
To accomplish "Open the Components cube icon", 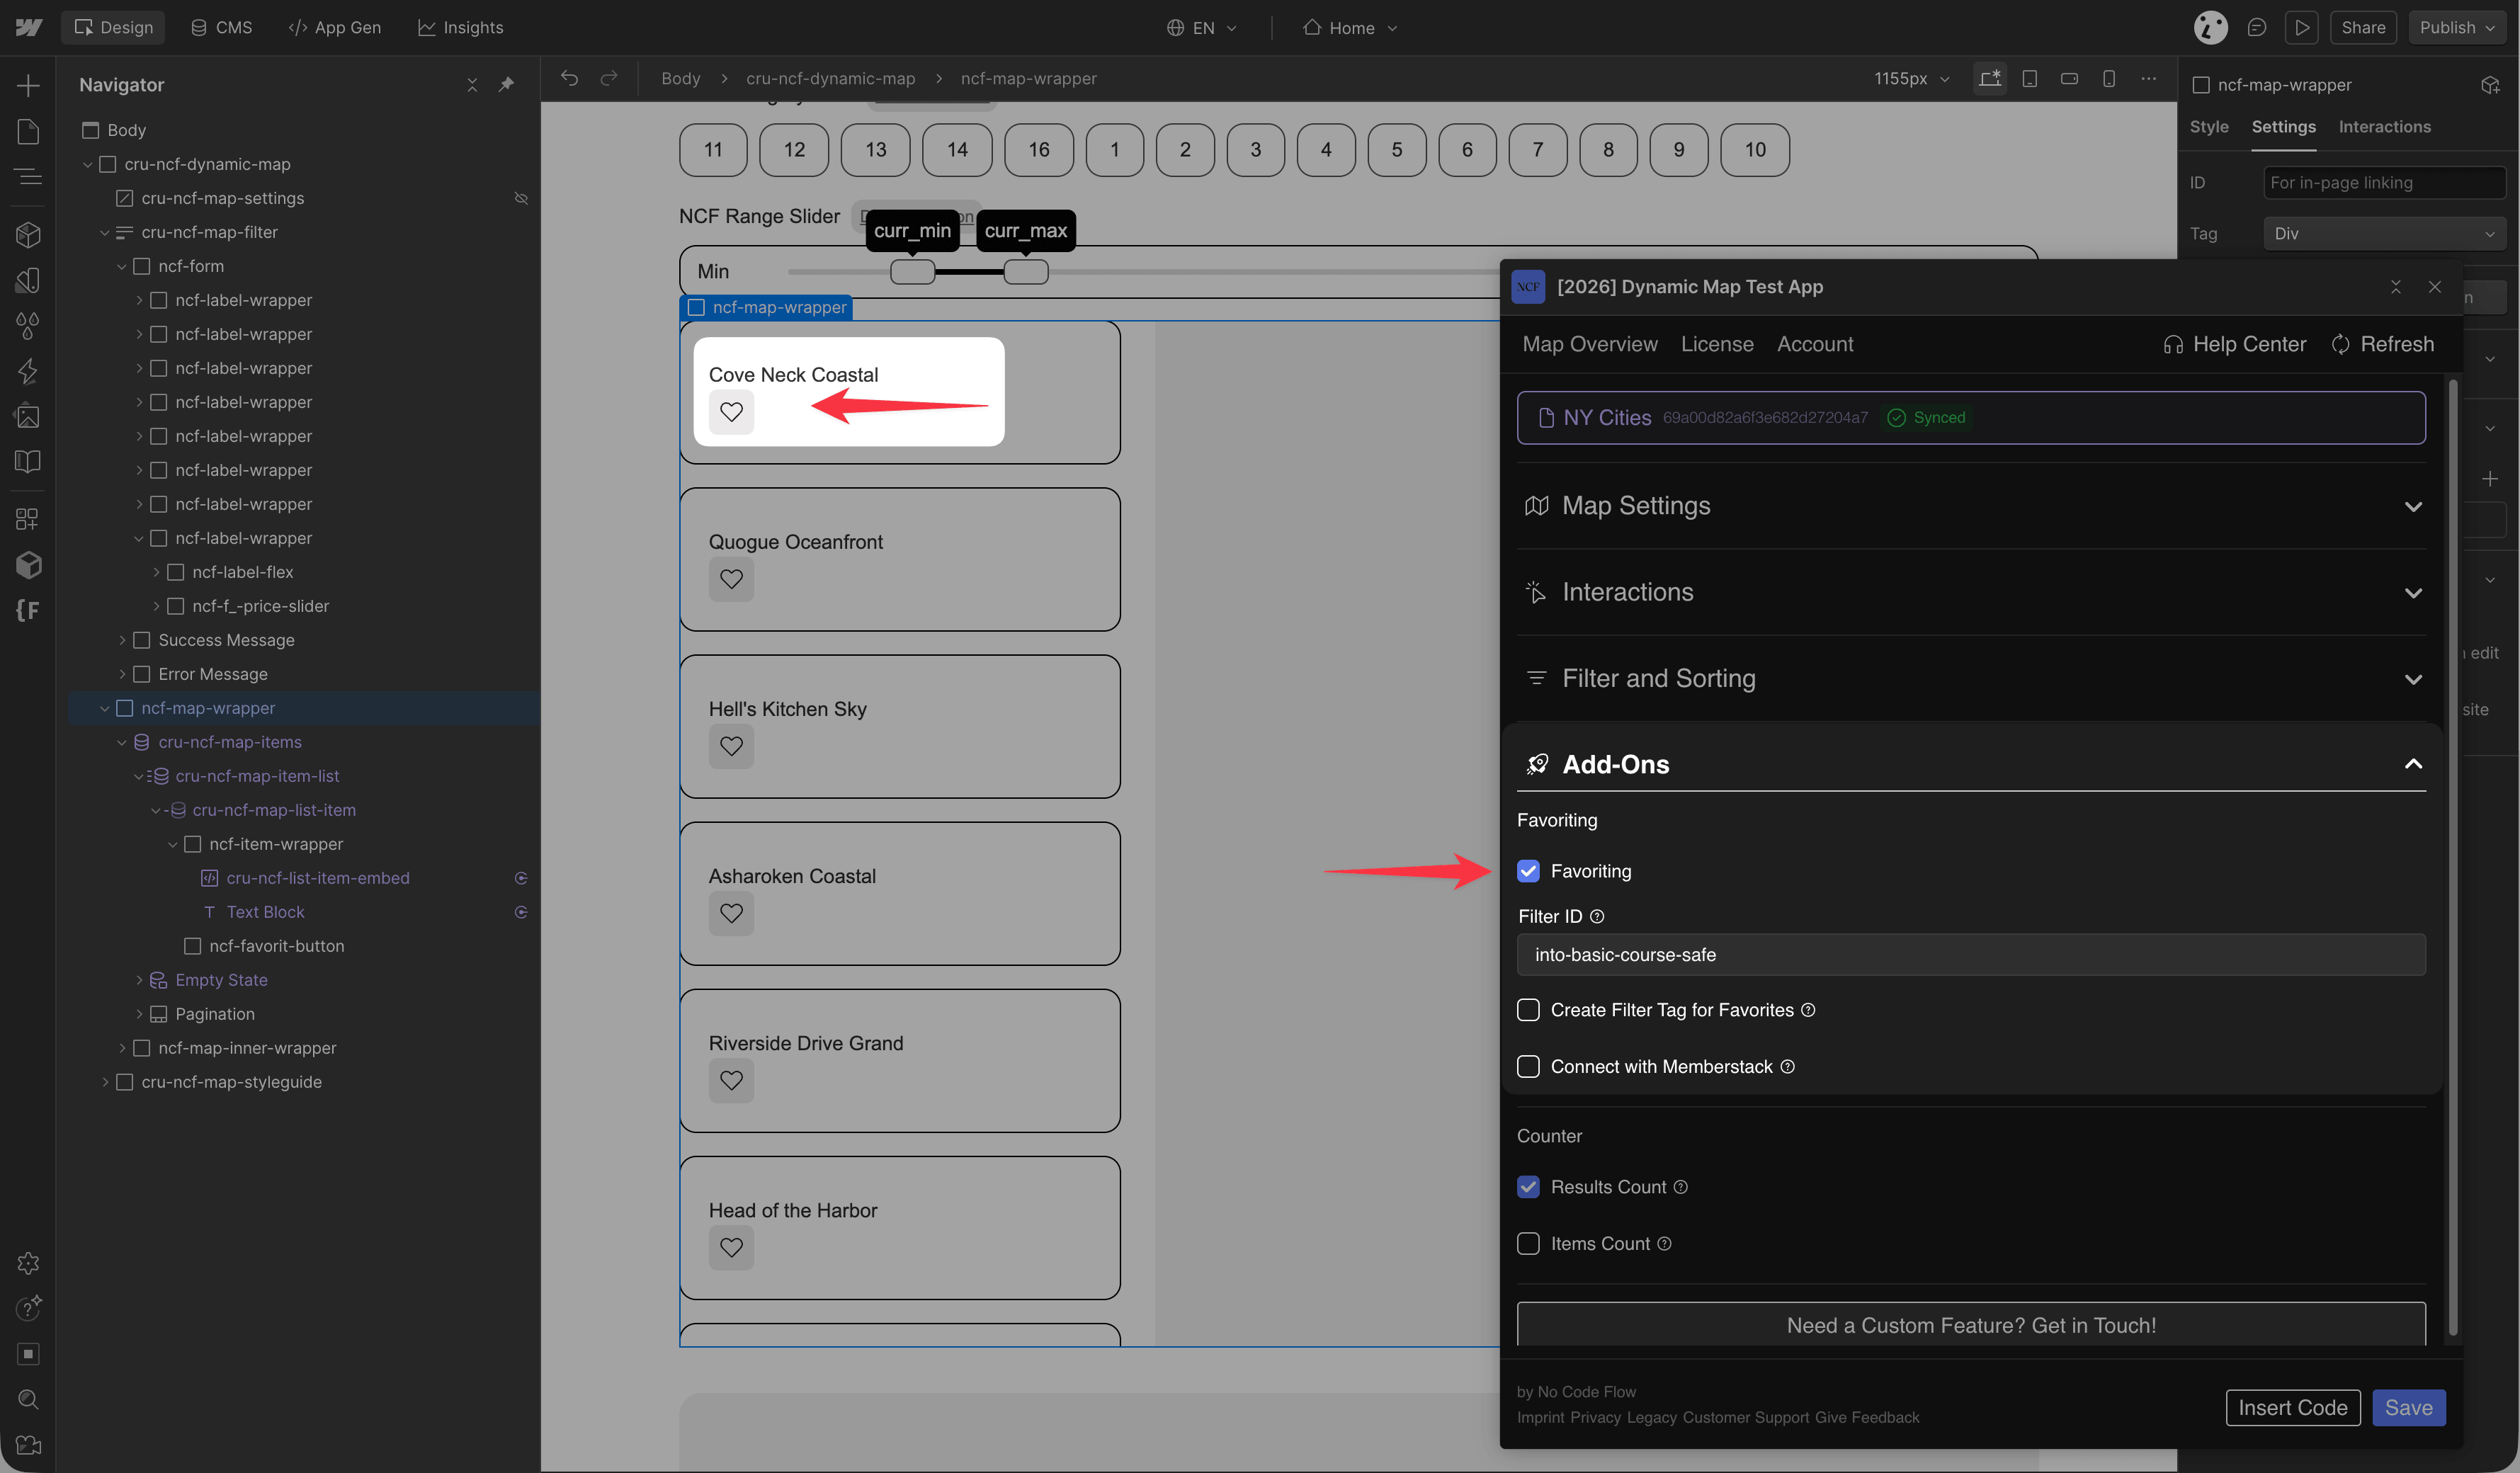I will [28, 234].
